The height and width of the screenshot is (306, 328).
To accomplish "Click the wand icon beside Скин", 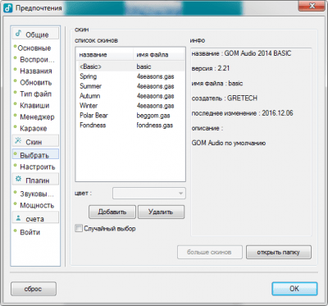I will (x=18, y=140).
